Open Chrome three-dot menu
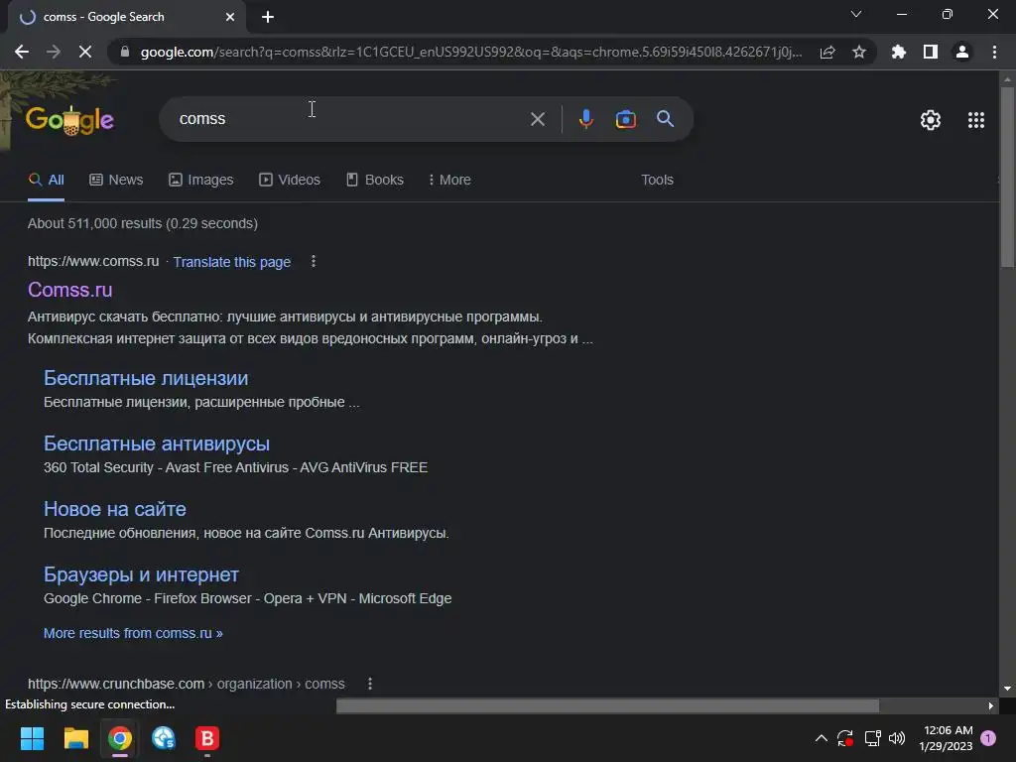 tap(994, 52)
